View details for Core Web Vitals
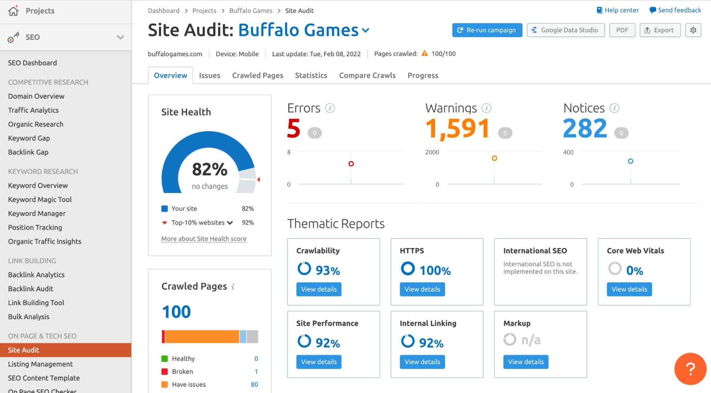Viewport: 711px width, 393px height. [629, 290]
